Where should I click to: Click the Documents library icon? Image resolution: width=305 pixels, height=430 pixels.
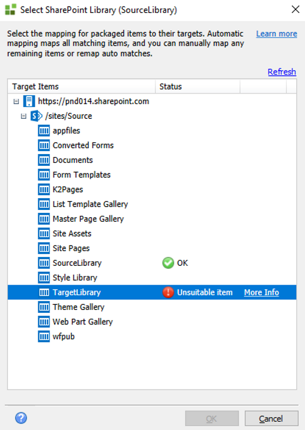44,160
